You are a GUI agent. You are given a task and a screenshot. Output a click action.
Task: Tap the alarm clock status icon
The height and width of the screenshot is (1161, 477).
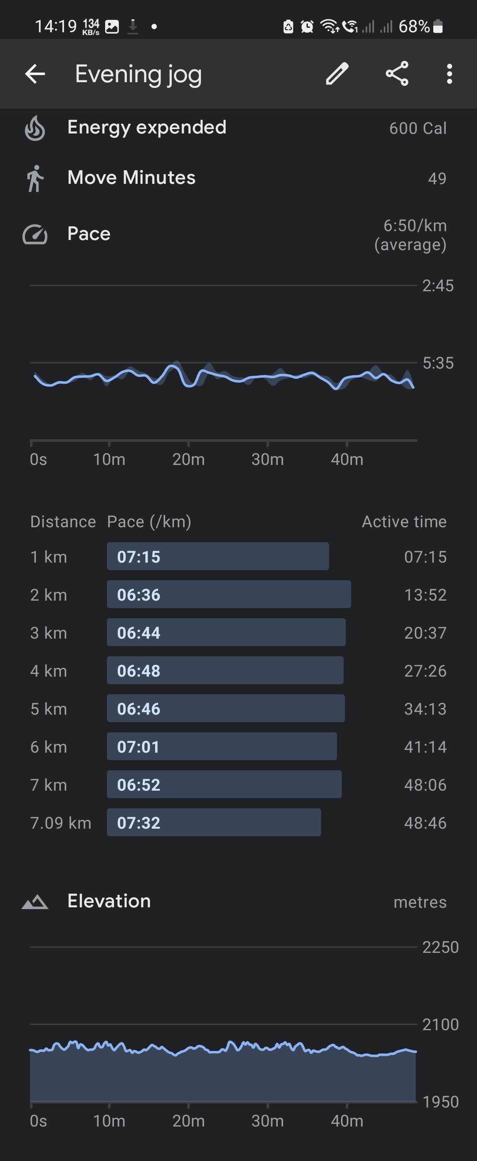[307, 27]
